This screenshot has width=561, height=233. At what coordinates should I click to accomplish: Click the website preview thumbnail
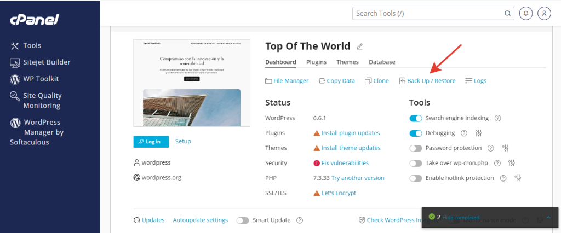click(192, 83)
